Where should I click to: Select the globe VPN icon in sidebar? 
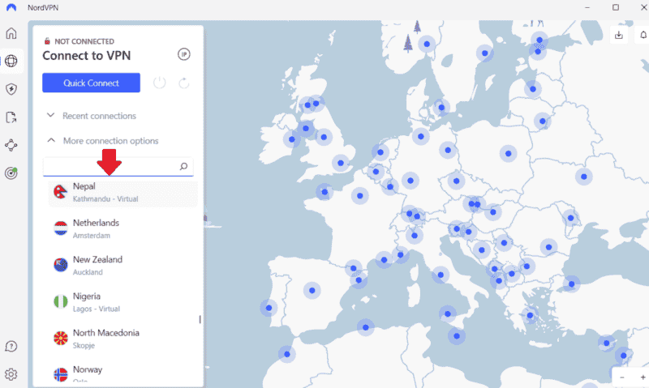(11, 61)
